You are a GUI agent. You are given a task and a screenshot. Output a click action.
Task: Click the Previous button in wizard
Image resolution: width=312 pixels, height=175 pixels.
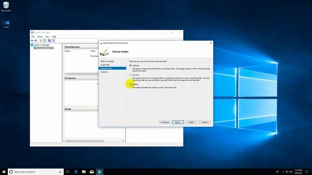pos(165,122)
